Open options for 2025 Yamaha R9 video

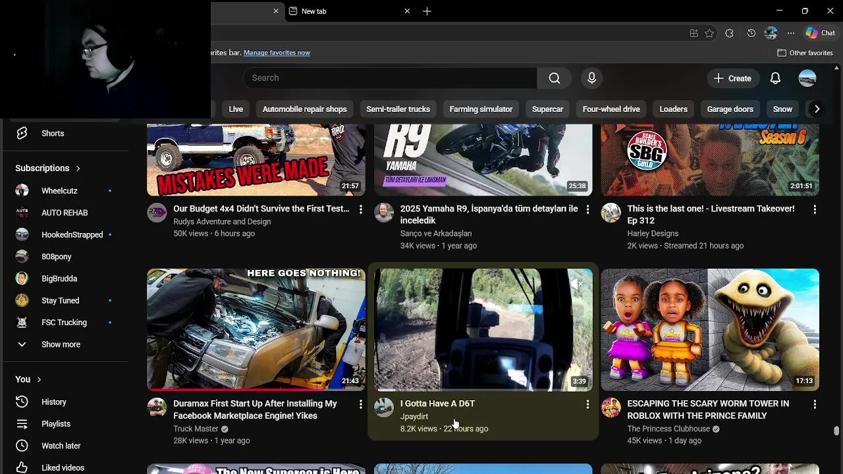click(x=587, y=209)
